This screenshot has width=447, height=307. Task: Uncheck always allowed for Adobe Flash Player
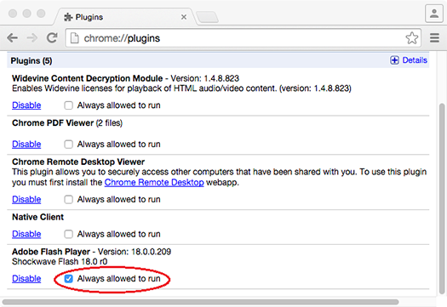click(x=68, y=279)
